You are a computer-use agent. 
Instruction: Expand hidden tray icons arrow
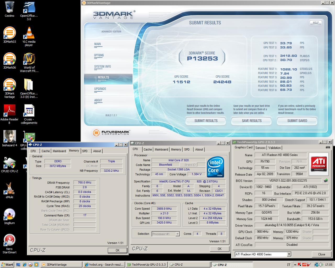295,265
